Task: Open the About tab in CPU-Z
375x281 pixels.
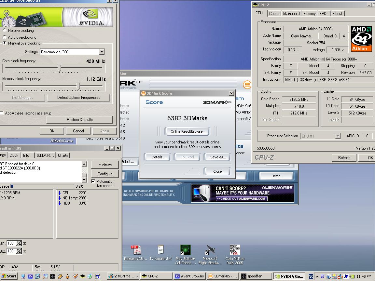Action: pos(338,14)
